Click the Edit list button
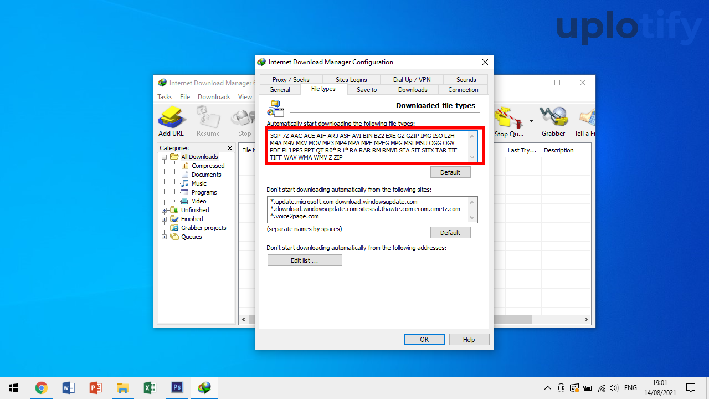 [305, 260]
